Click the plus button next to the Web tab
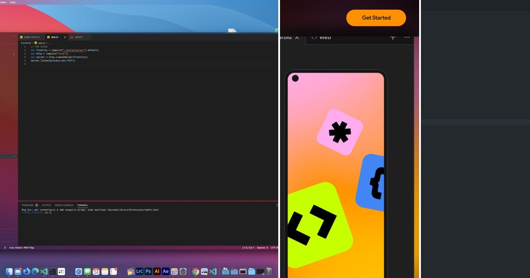The width and height of the screenshot is (530, 278). point(392,38)
